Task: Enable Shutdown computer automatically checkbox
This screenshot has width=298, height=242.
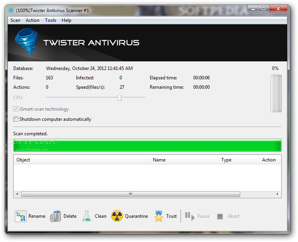Action: 16,119
